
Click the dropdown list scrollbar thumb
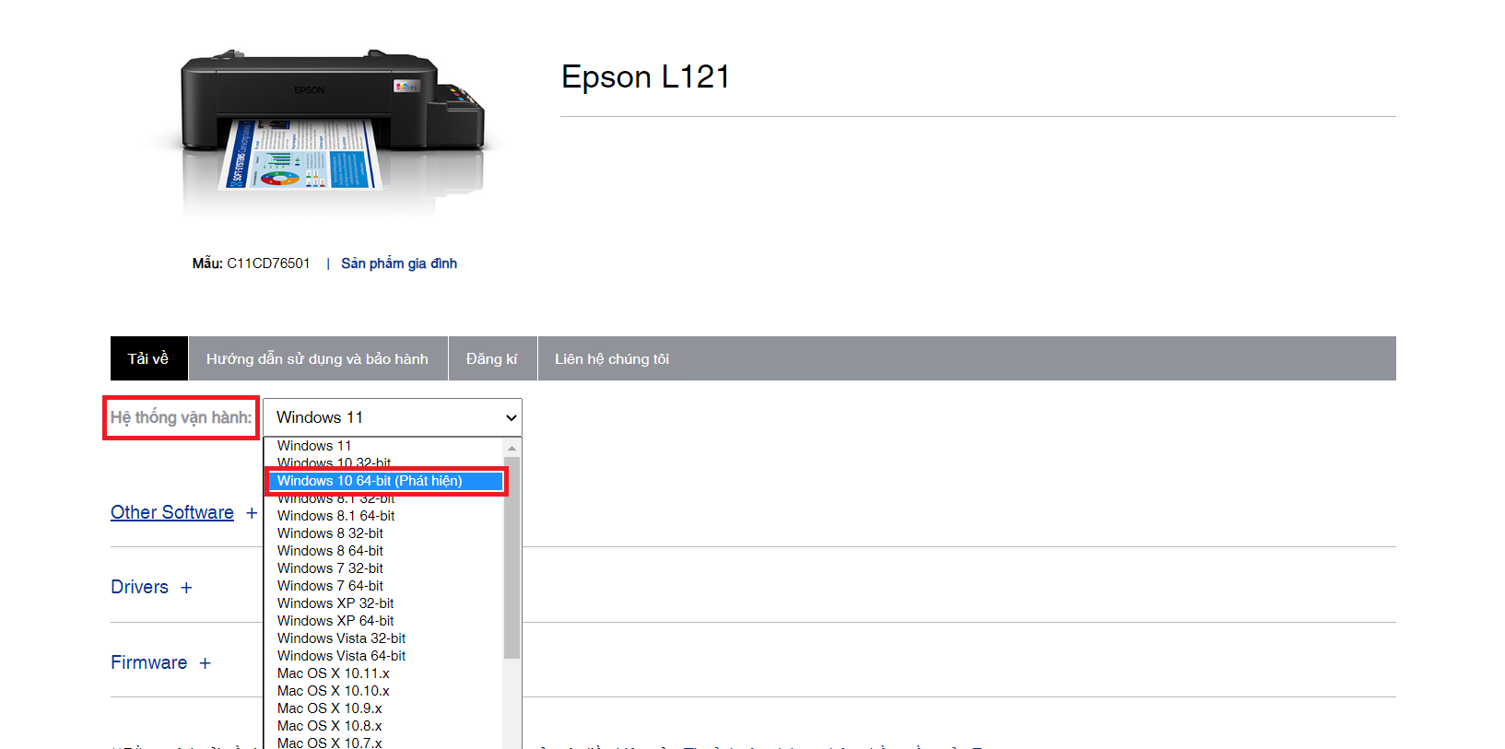point(511,557)
